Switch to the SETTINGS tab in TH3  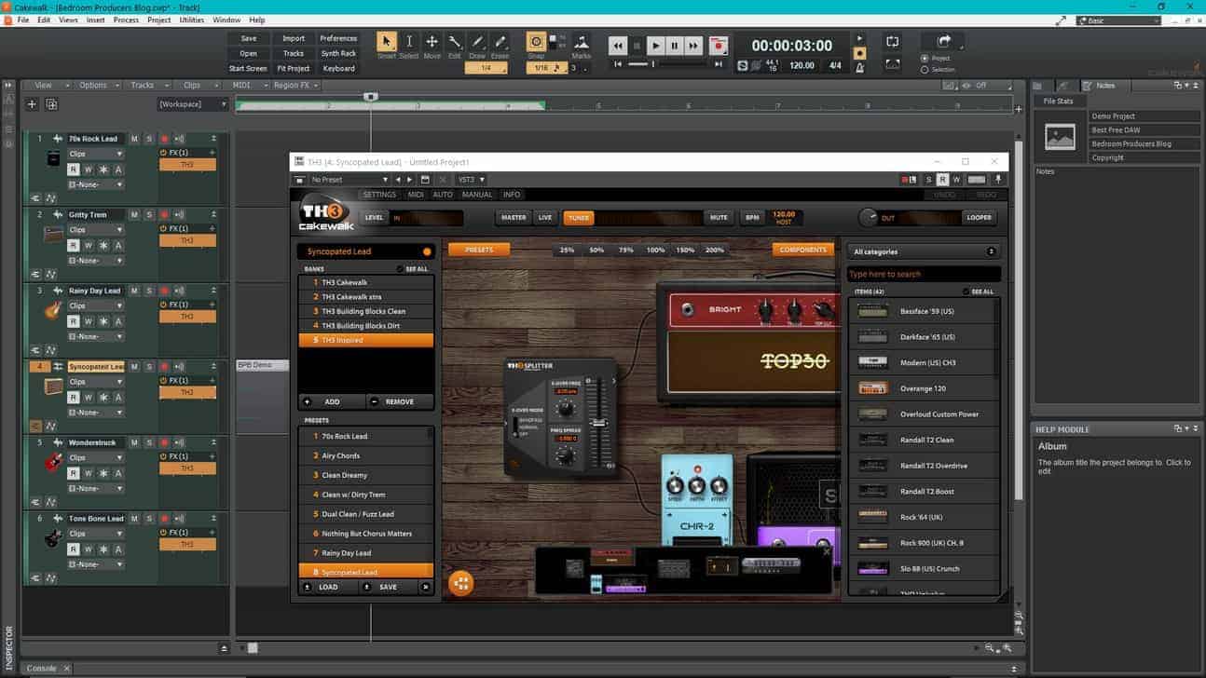pyautogui.click(x=379, y=195)
